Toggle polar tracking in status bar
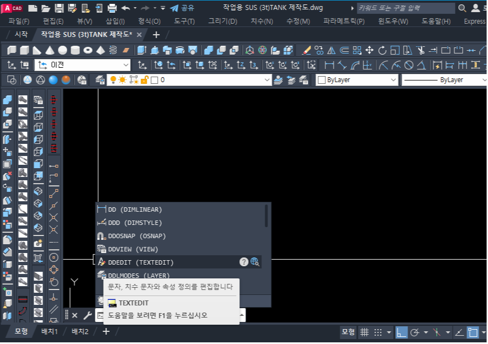The width and height of the screenshot is (488, 344). (415, 332)
